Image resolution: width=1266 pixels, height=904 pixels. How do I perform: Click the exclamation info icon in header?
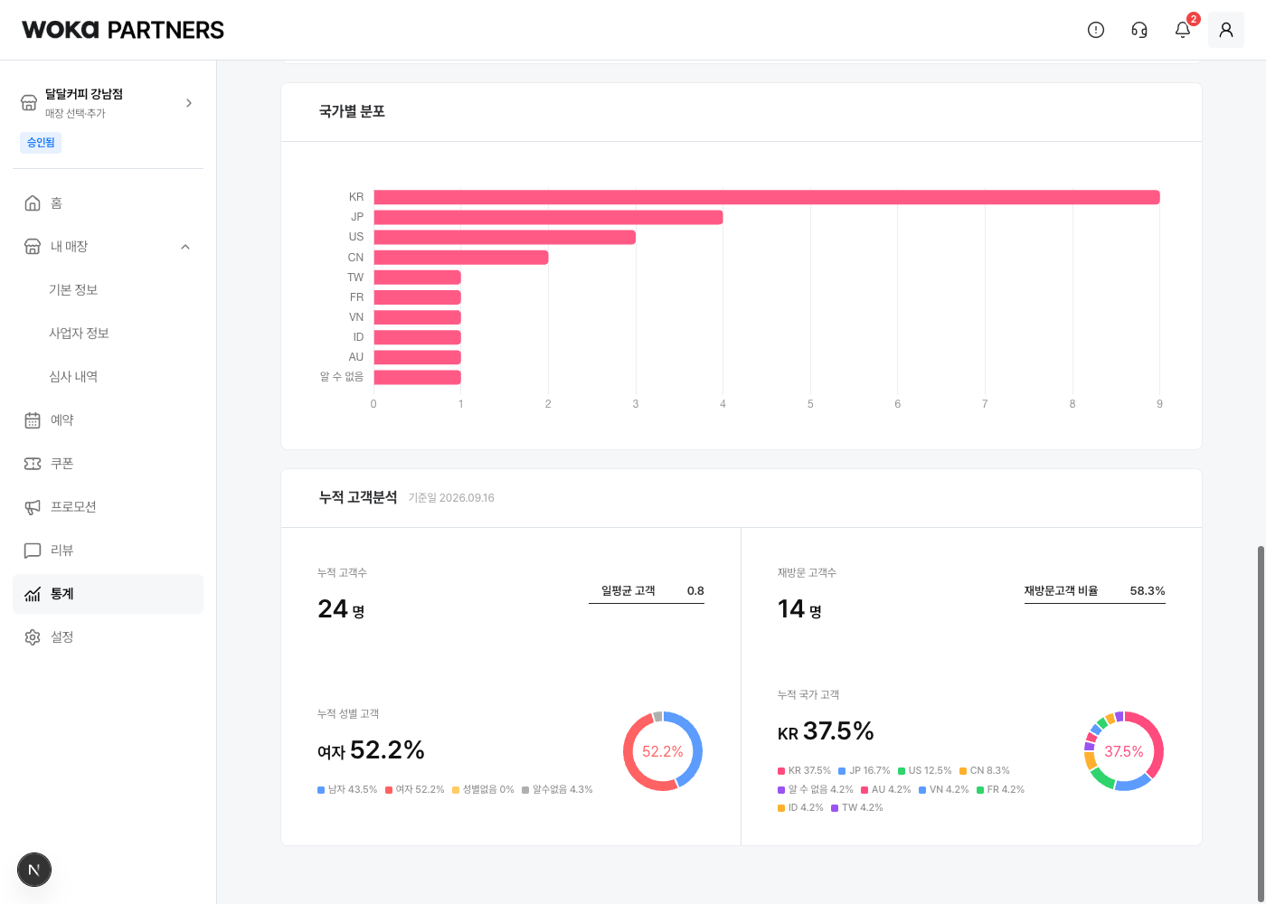(x=1096, y=30)
